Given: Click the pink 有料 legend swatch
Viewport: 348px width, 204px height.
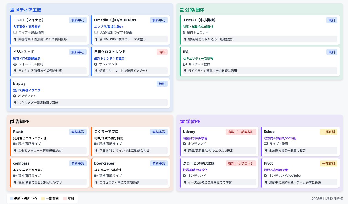Looking at the screenshot, I should coord(65,199).
